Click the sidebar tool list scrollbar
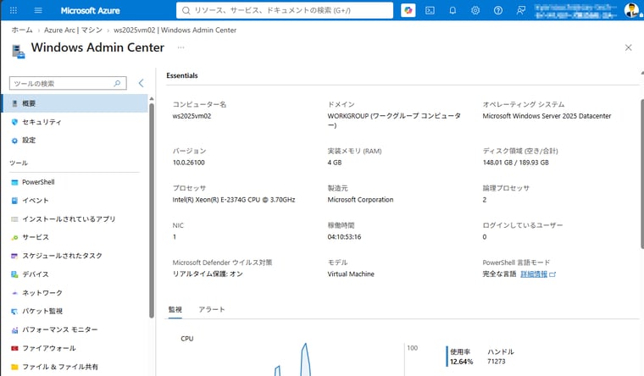This screenshot has height=376, width=644. (x=152, y=210)
